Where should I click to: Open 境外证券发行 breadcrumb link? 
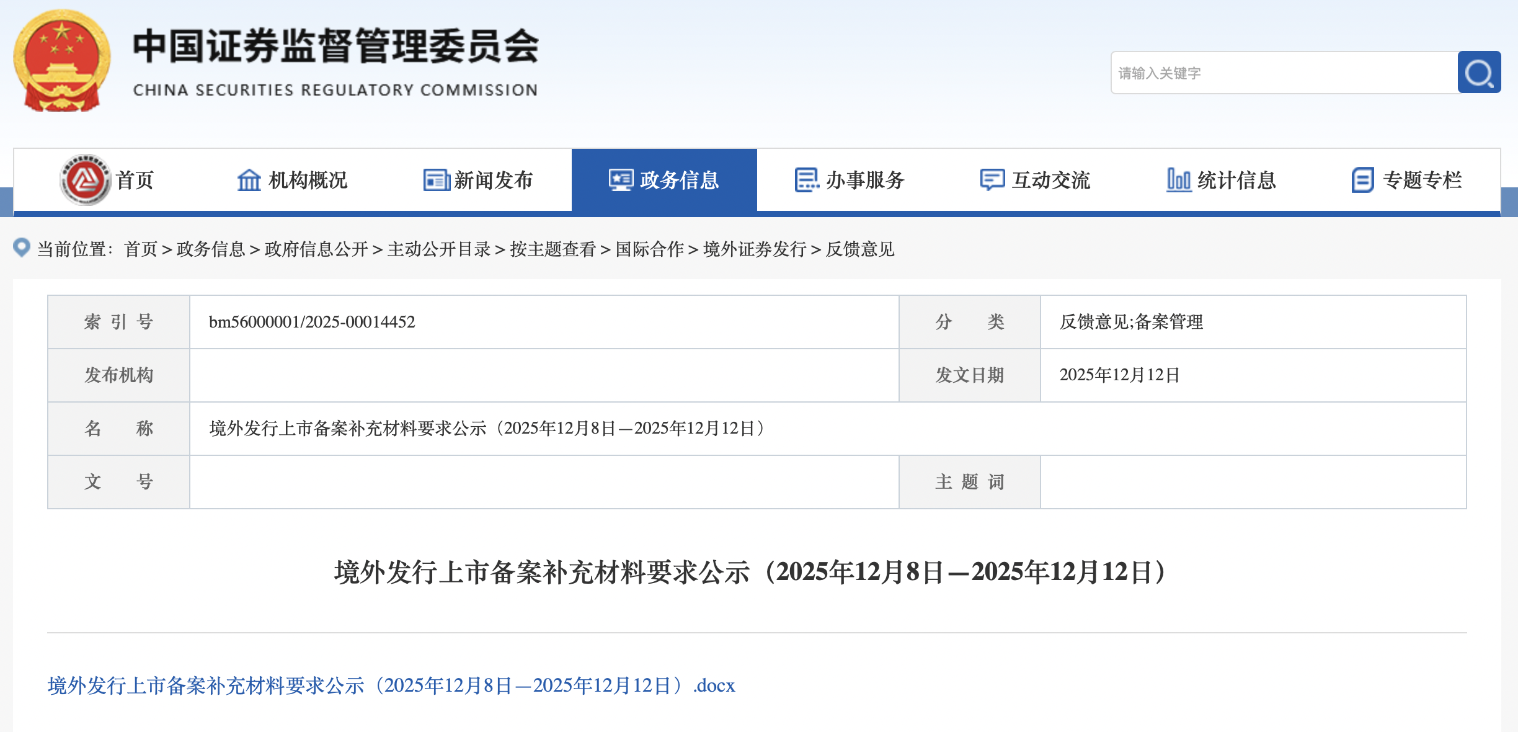(x=755, y=249)
